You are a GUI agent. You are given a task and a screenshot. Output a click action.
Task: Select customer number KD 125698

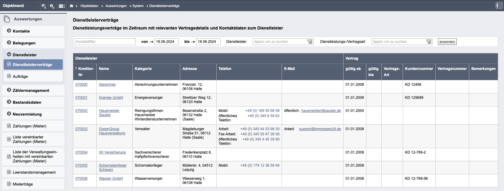coord(414,98)
